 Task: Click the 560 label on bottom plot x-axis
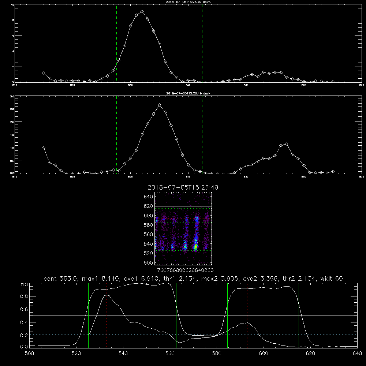[x=170, y=354]
